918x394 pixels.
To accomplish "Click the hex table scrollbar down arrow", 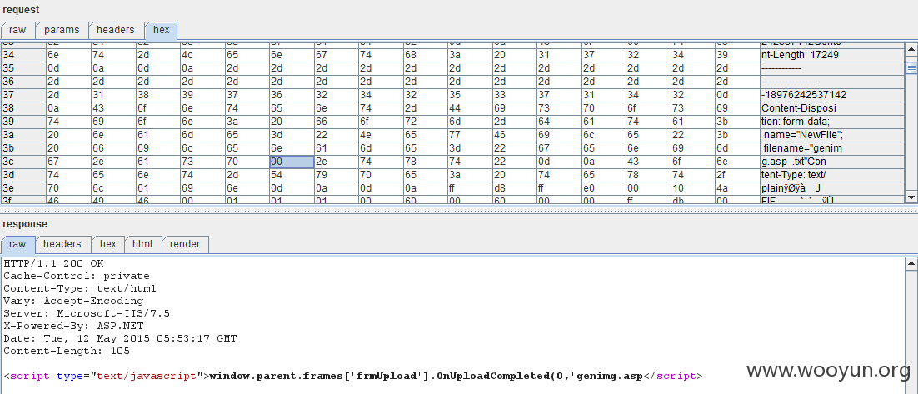I will click(911, 197).
